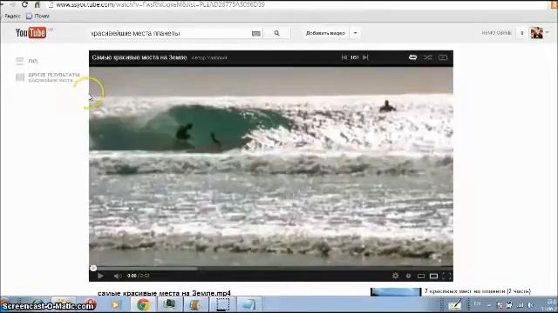This screenshot has width=558, height=313.
Task: Open the media player taskbar icon
Action: tap(115, 305)
